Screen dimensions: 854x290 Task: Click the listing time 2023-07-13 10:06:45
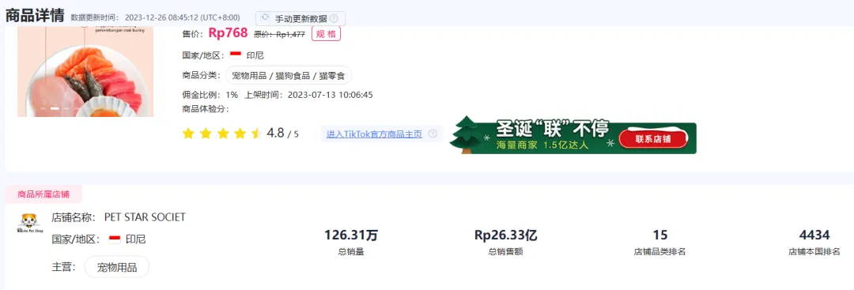point(330,95)
